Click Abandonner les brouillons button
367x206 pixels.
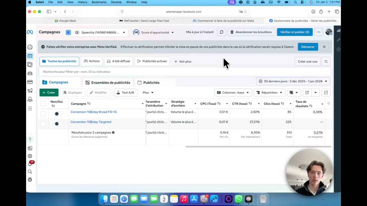coord(251,32)
